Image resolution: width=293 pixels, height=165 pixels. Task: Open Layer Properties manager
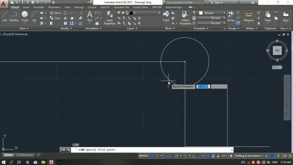109,18
